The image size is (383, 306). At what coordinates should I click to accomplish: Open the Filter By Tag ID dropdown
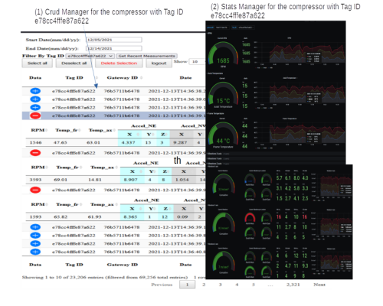pos(90,56)
